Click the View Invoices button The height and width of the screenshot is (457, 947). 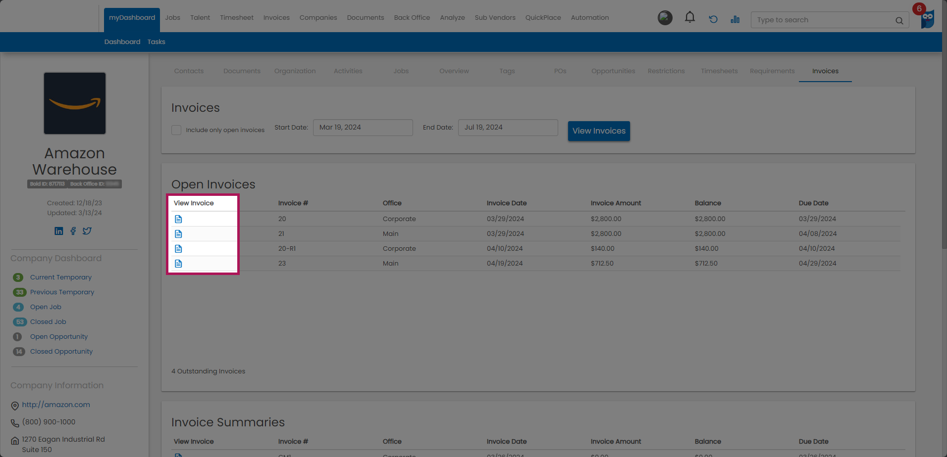599,131
